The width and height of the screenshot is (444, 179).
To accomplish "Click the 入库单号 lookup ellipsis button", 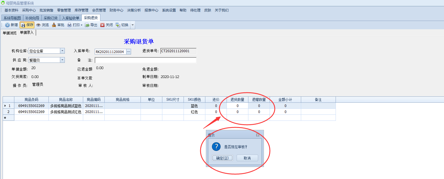I will click(128, 52).
